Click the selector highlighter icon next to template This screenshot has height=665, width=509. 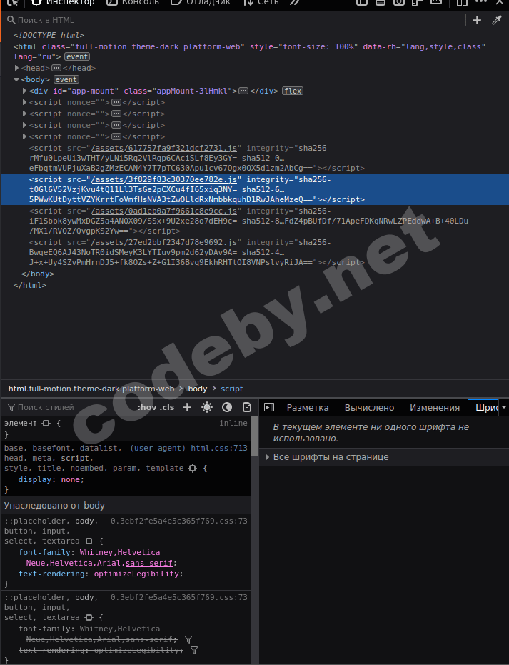[x=193, y=469]
